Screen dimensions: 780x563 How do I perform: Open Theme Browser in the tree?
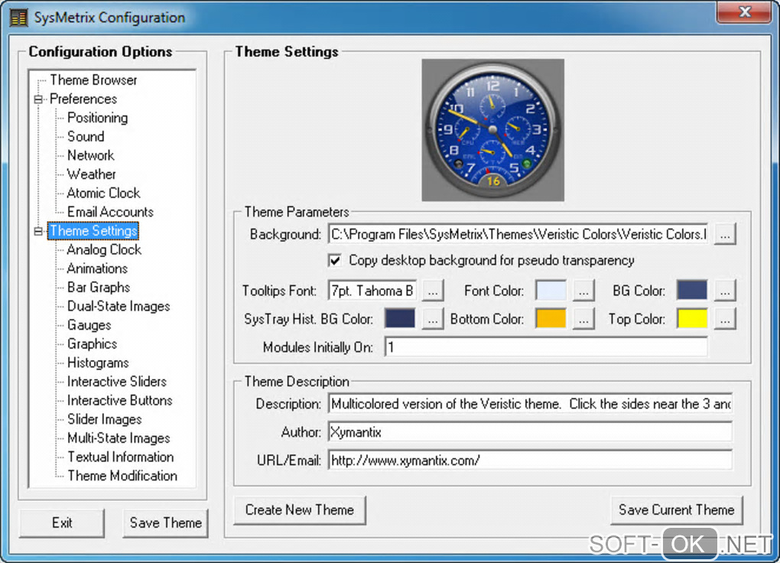click(x=93, y=80)
